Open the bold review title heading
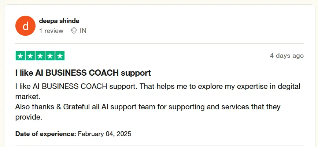Viewport: 318px width, 147px height. pyautogui.click(x=83, y=73)
